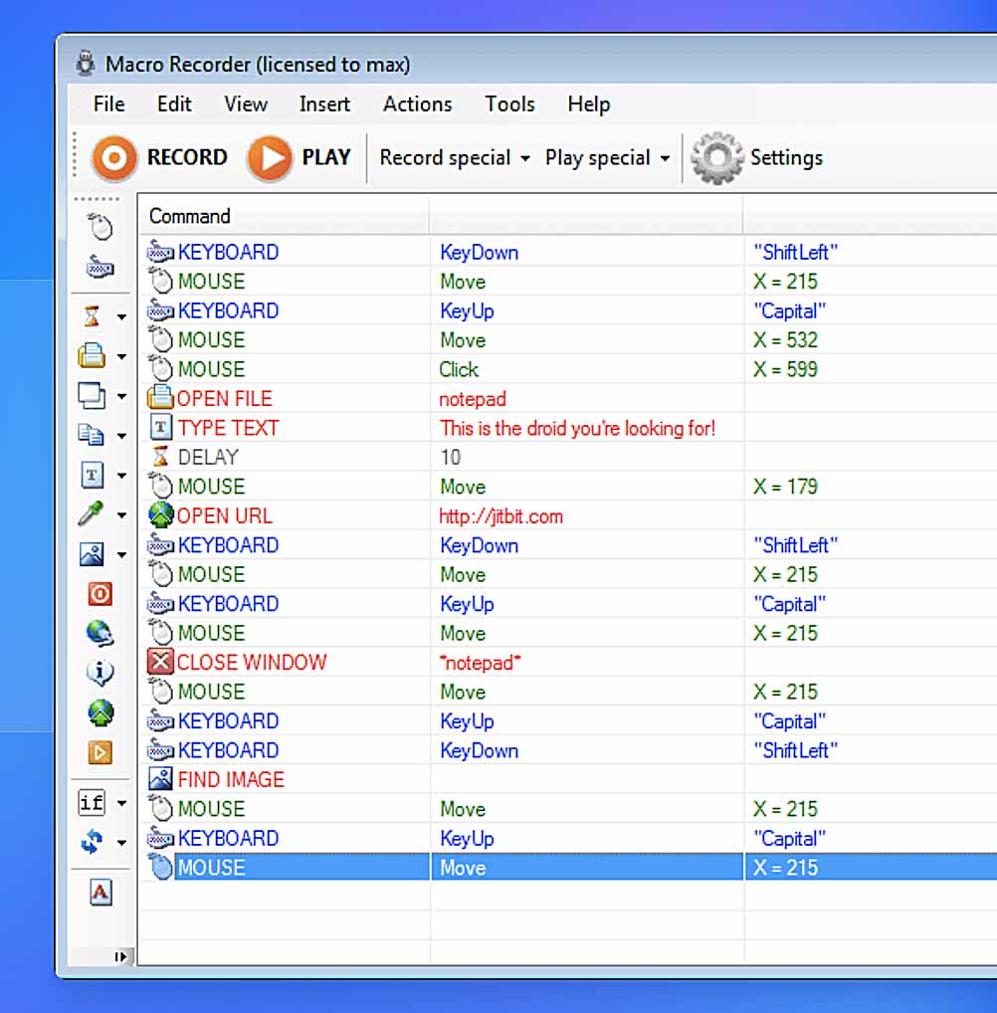997x1013 pixels.
Task: Insert a Find Image command from the sidebar
Action: (95, 554)
